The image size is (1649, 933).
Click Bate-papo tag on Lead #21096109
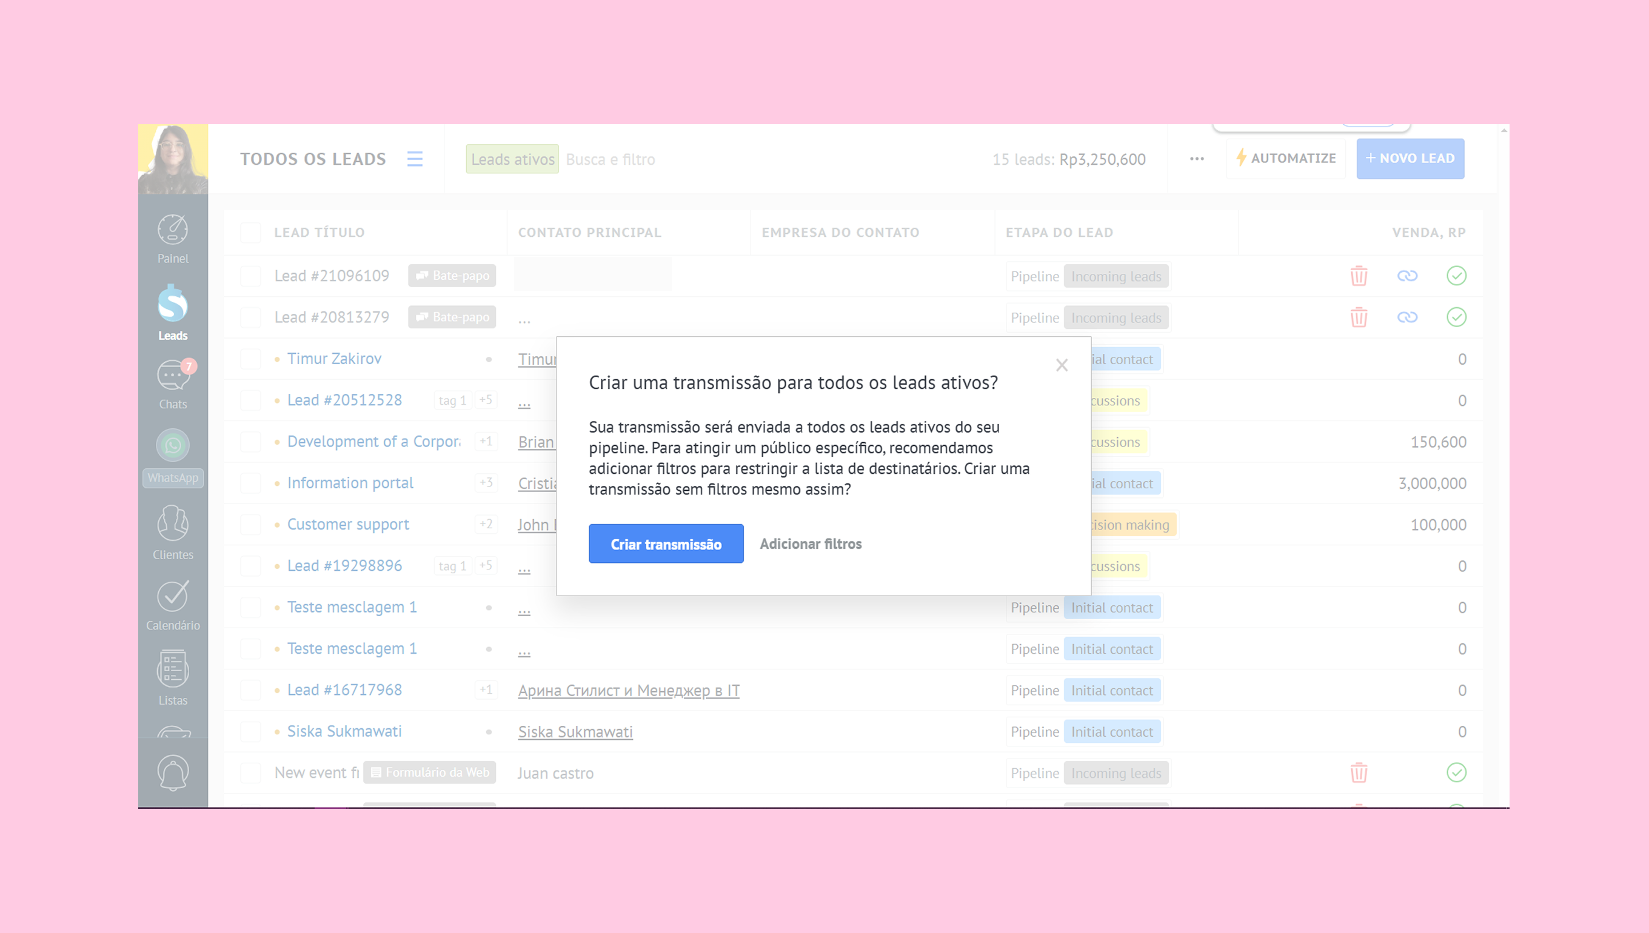(452, 276)
